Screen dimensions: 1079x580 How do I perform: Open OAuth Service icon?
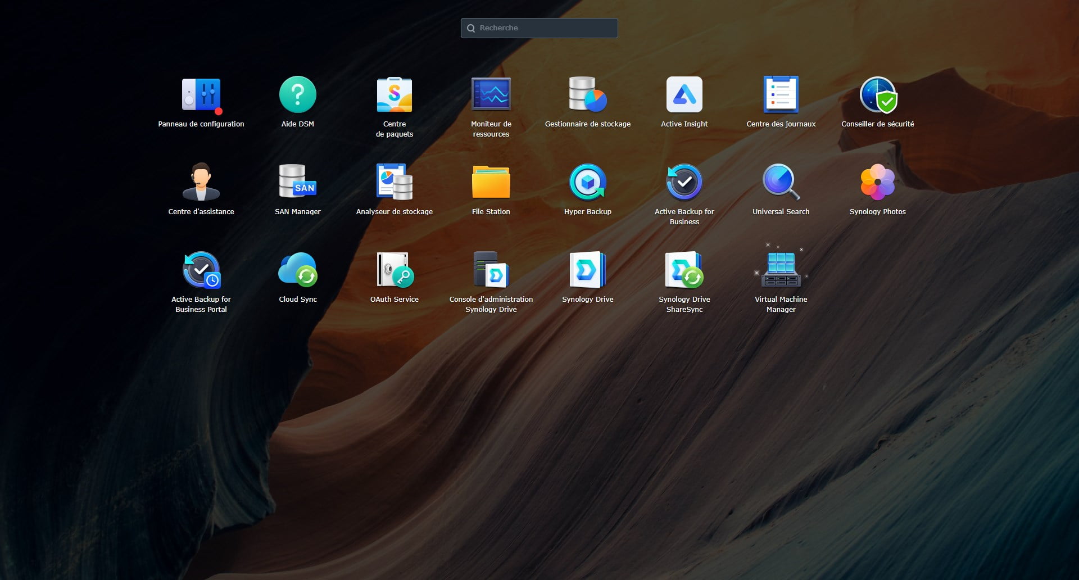coord(395,270)
